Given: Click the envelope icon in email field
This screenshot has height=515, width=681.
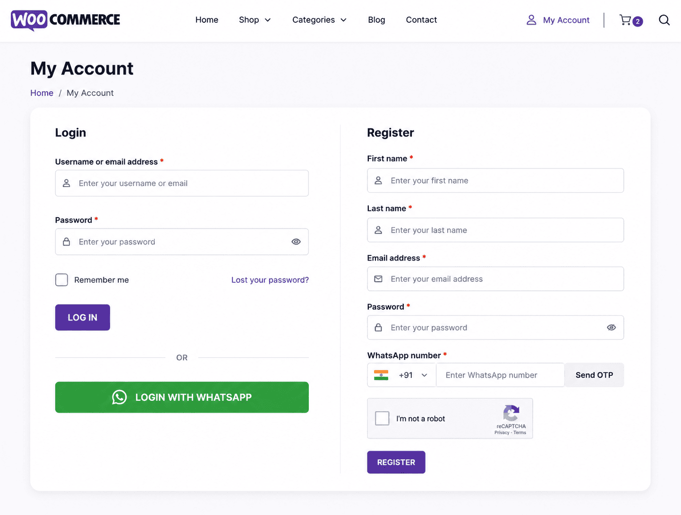Looking at the screenshot, I should pyautogui.click(x=378, y=279).
